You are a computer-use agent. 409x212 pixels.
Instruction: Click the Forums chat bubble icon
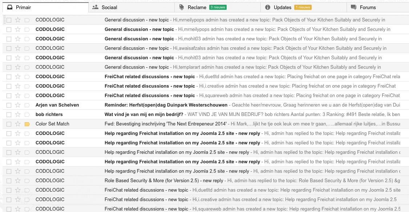tap(354, 7)
